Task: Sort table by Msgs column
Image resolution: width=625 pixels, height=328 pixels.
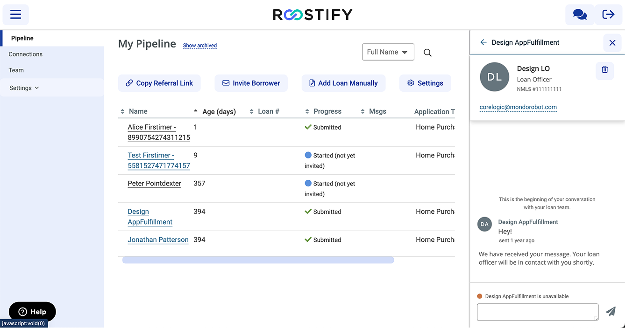Action: pos(374,111)
